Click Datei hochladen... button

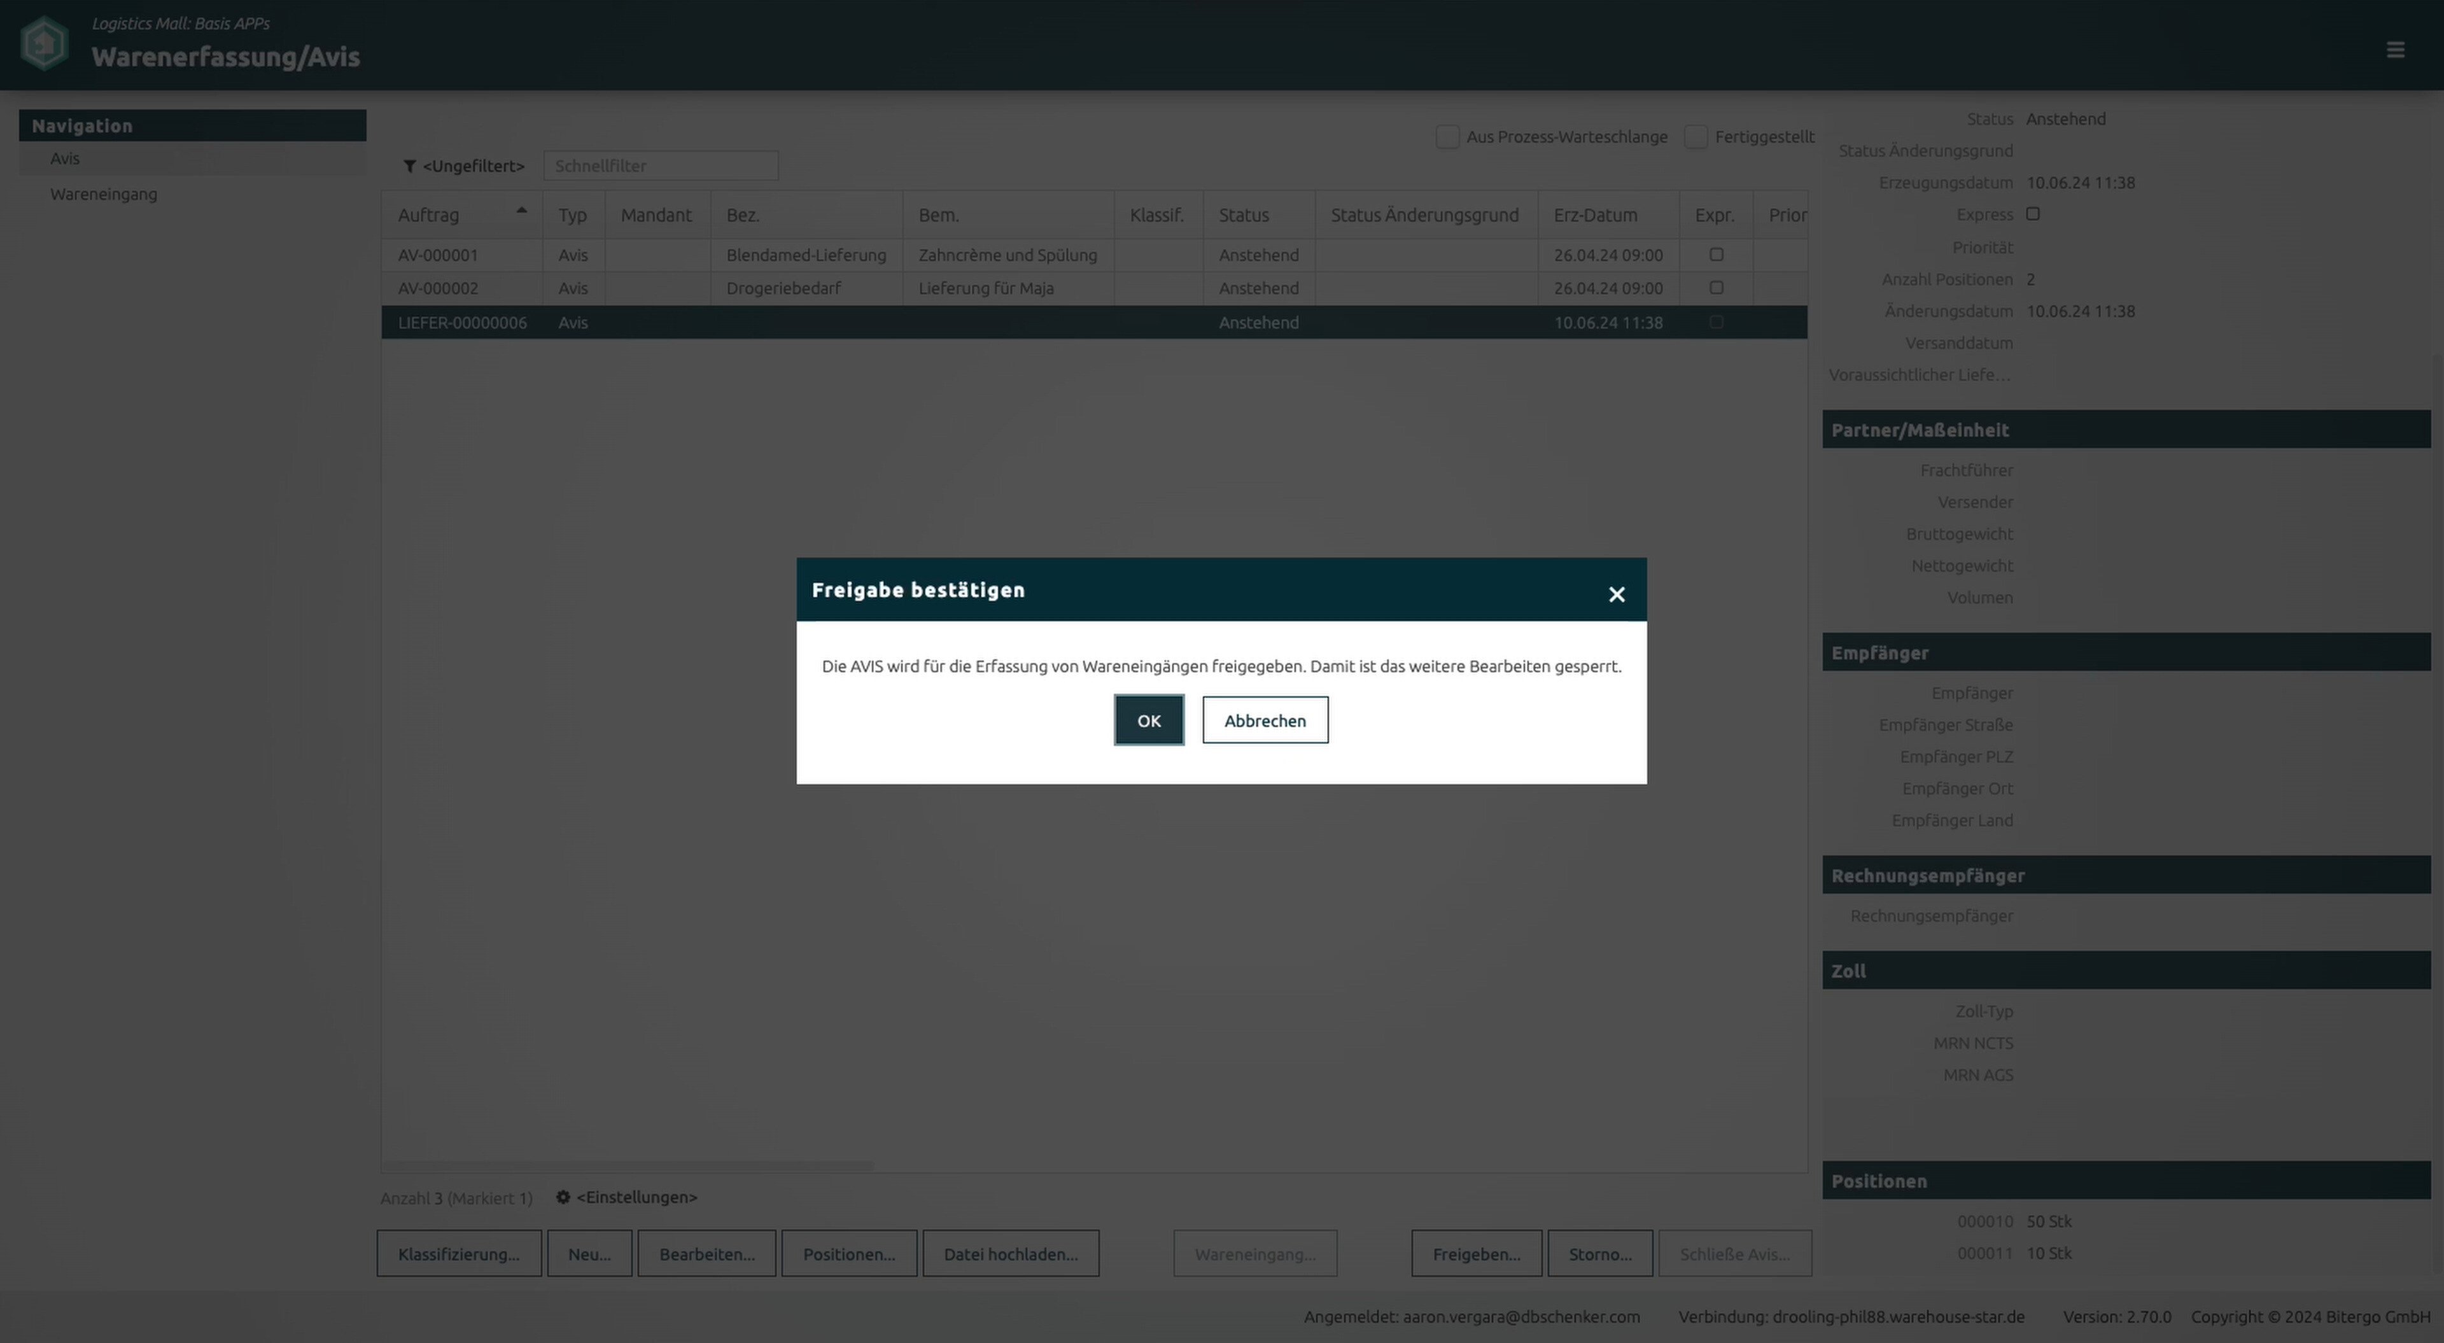tap(1011, 1254)
